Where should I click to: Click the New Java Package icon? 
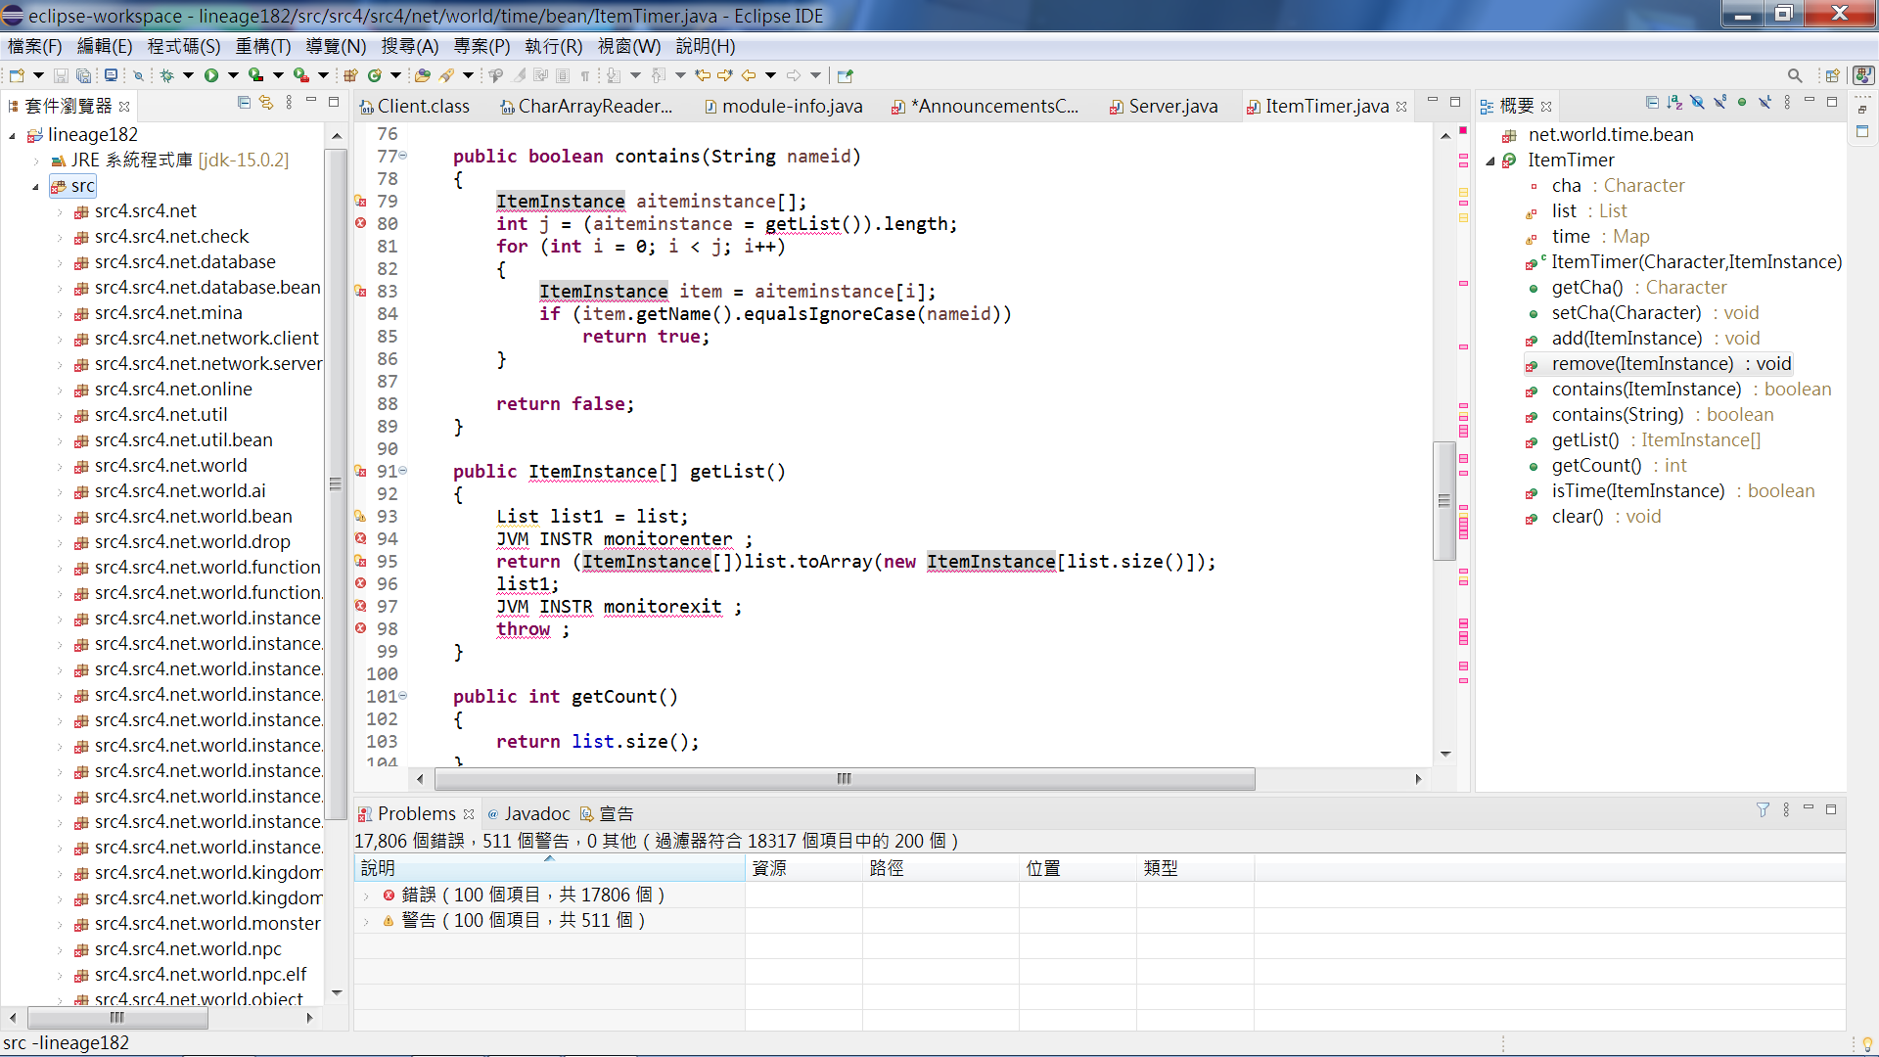(350, 75)
